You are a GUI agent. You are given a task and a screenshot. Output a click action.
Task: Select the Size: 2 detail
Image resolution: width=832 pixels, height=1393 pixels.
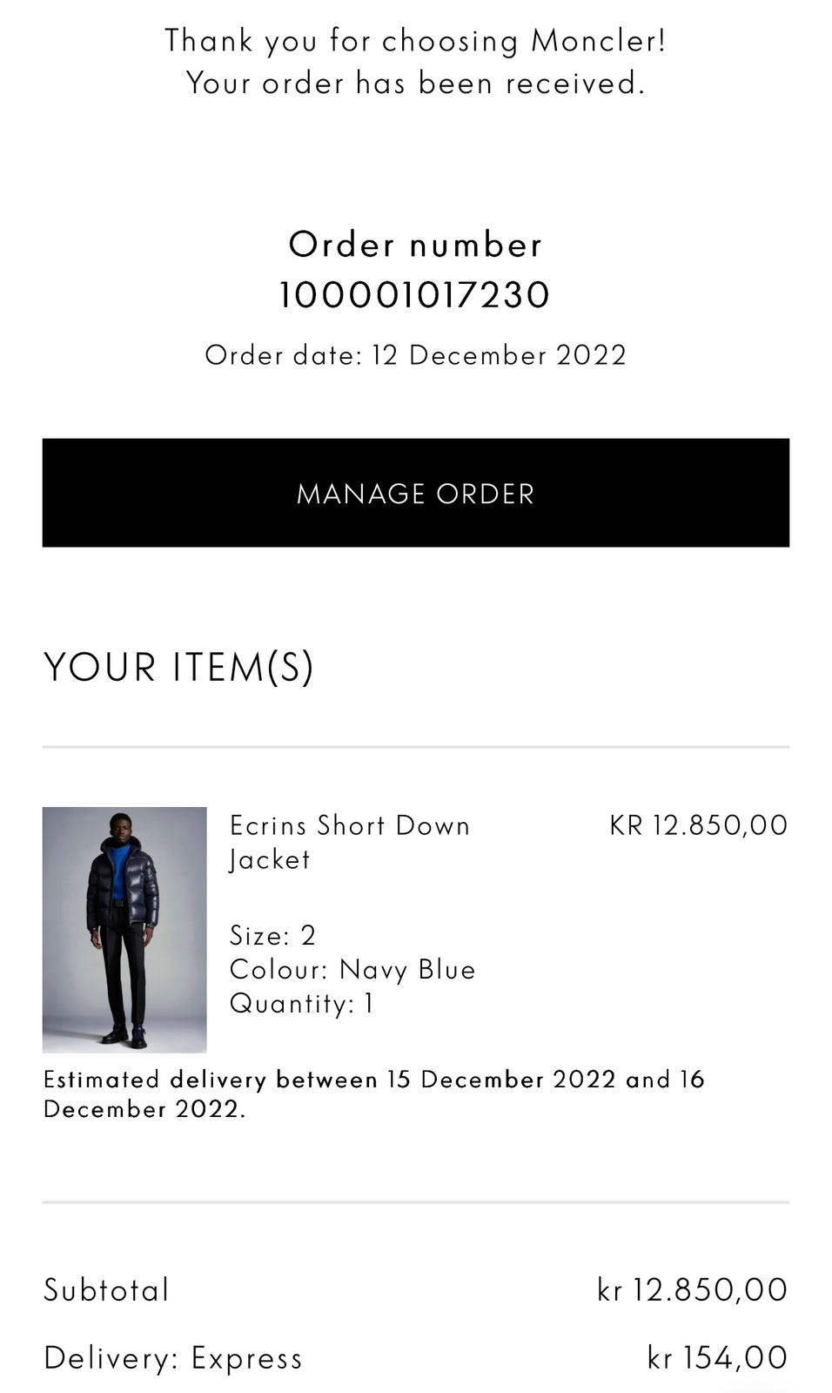click(272, 935)
